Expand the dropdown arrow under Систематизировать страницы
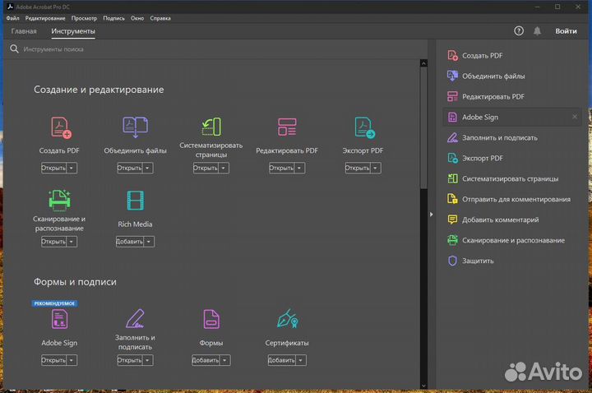Viewport: 592px width, 393px height. (224, 168)
